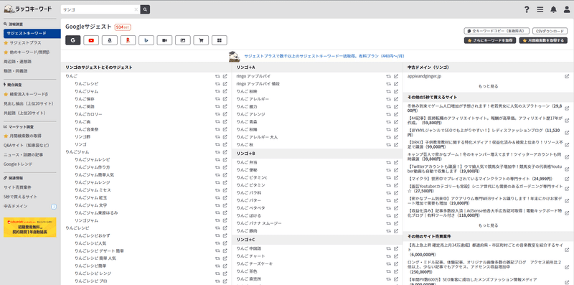Click the りんごレシピ デザート 簡単 keyword
The width and height of the screenshot is (574, 285).
tap(99, 251)
